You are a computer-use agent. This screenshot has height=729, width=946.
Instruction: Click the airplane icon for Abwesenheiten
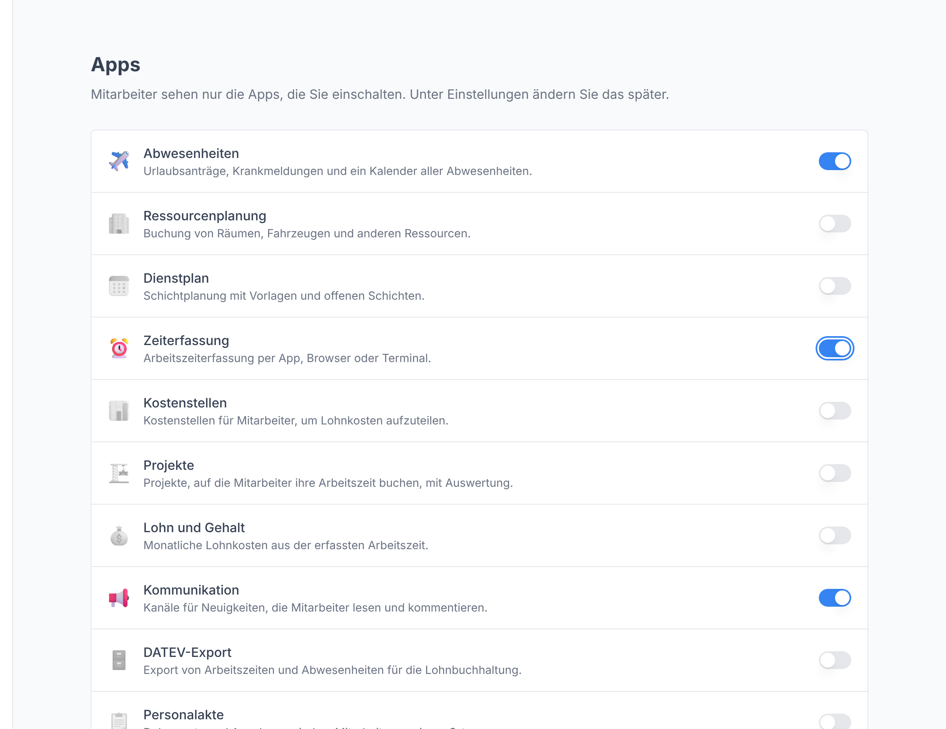(x=119, y=161)
